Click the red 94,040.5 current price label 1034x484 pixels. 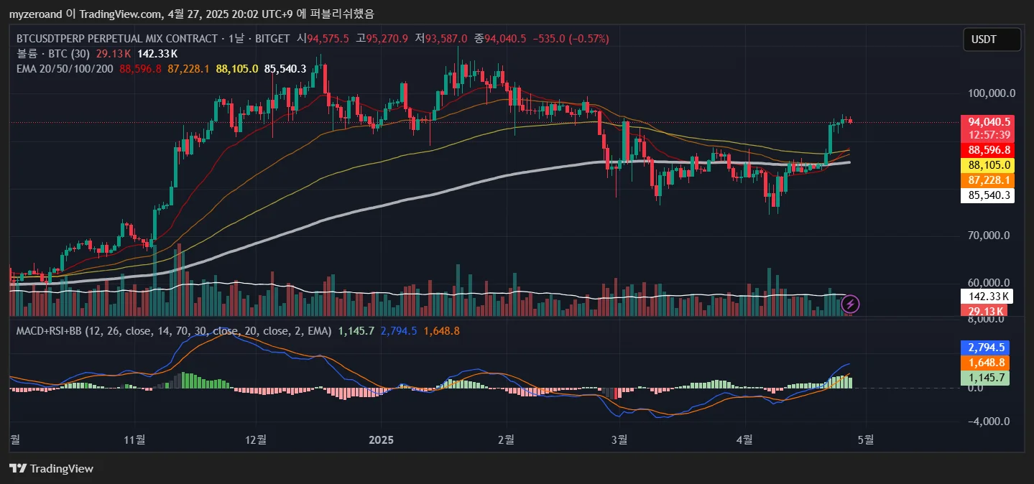[989, 122]
